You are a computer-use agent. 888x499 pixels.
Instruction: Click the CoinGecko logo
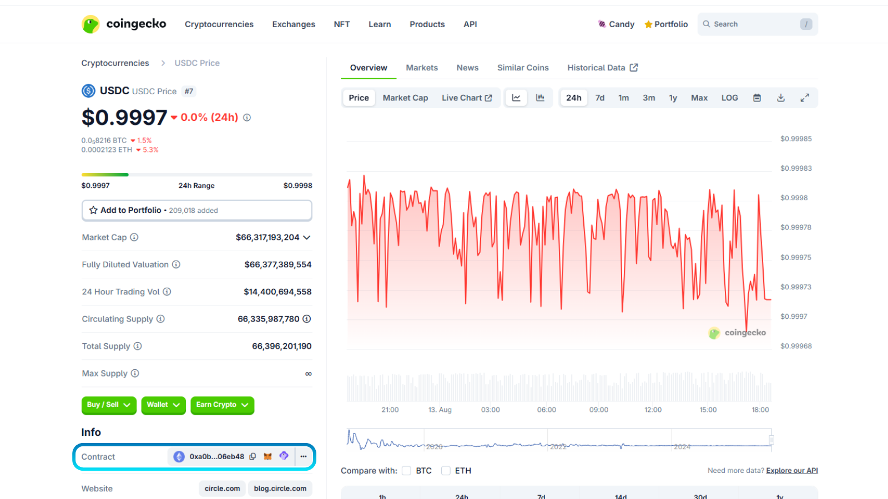click(x=124, y=24)
